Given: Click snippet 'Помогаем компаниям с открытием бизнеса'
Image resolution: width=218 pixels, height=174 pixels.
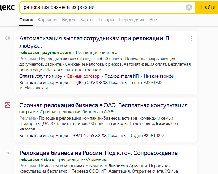Looking at the screenshot, I should click(82, 166).
